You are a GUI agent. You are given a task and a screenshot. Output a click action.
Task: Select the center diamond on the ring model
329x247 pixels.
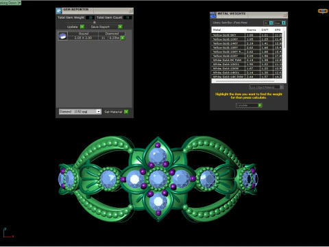[x=158, y=179]
